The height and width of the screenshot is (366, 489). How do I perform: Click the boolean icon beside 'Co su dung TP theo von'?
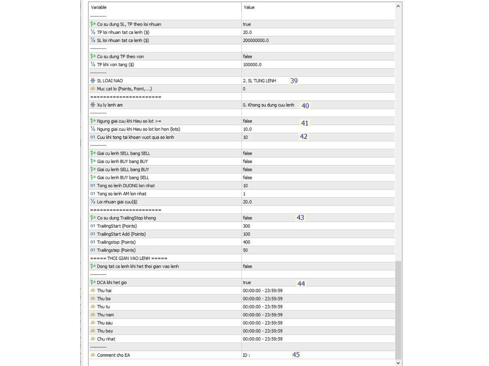(x=93, y=57)
